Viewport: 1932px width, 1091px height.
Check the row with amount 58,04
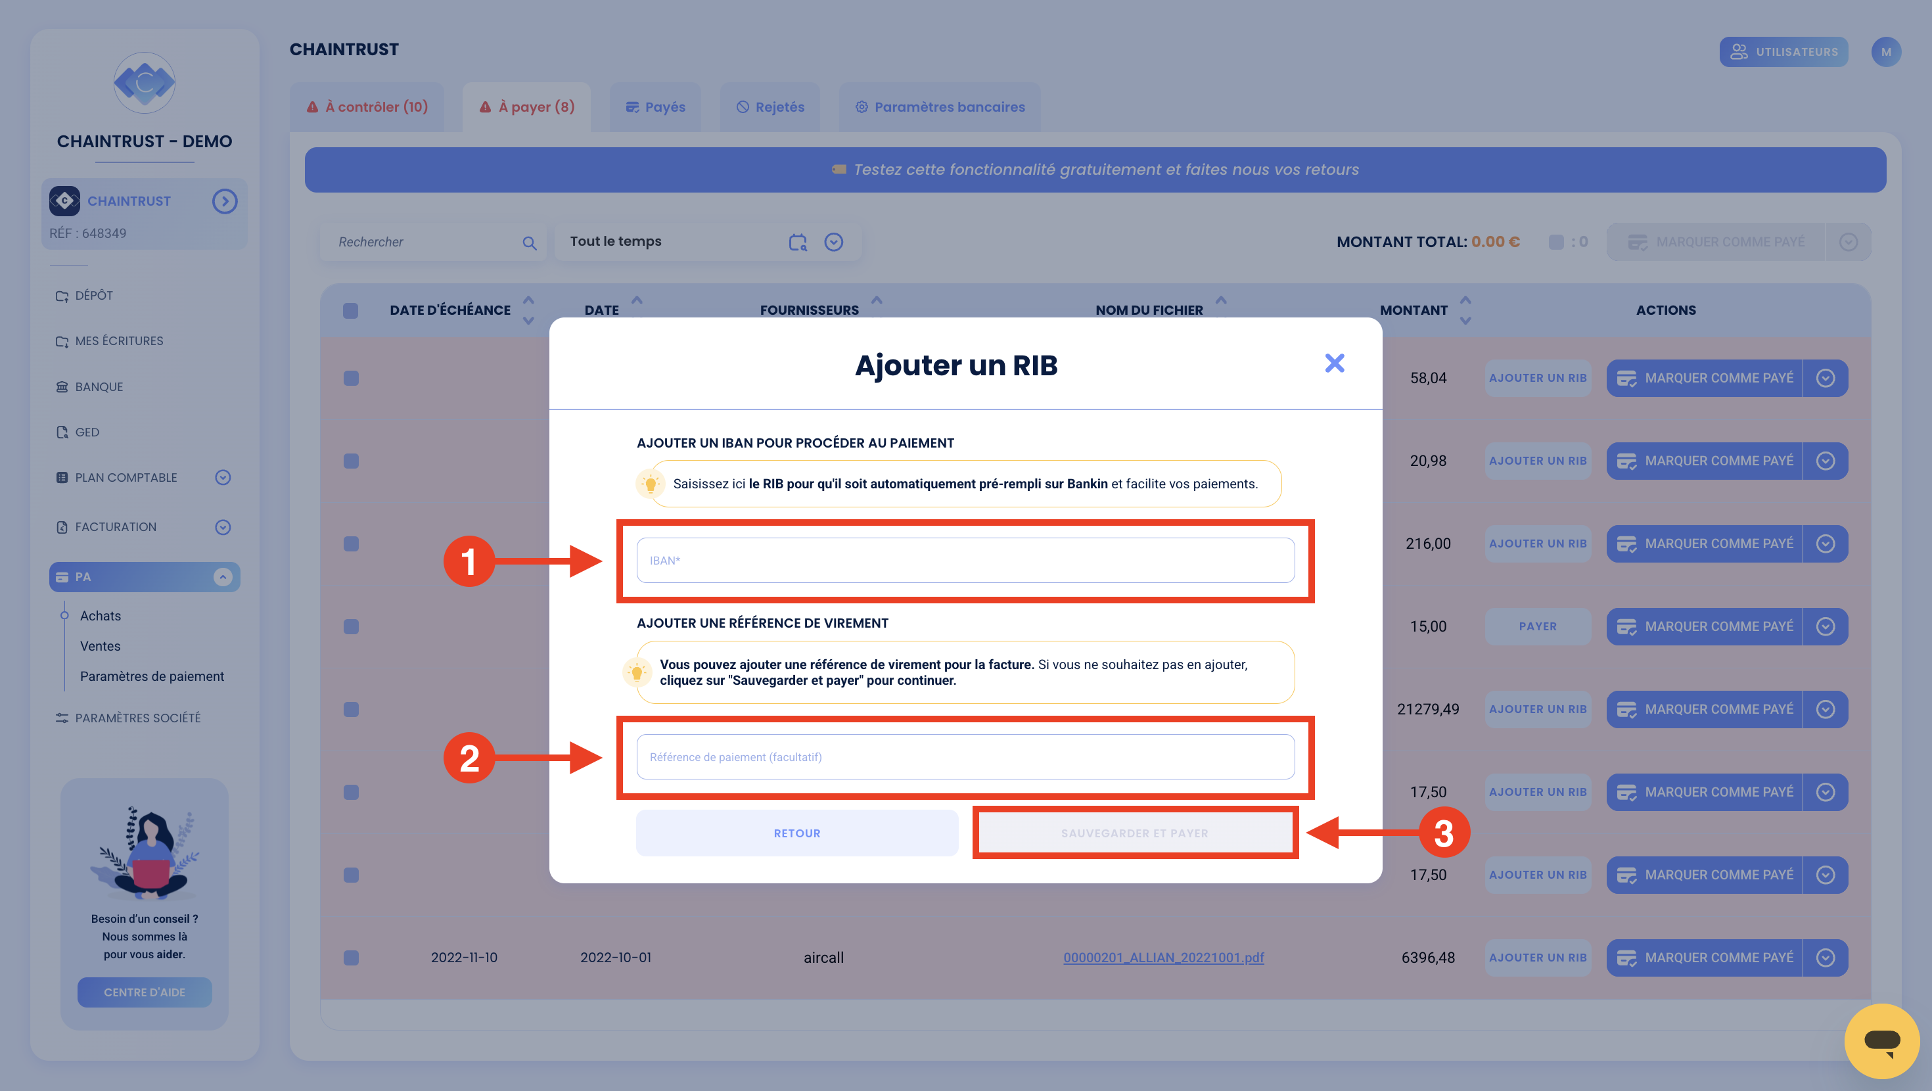tap(350, 378)
